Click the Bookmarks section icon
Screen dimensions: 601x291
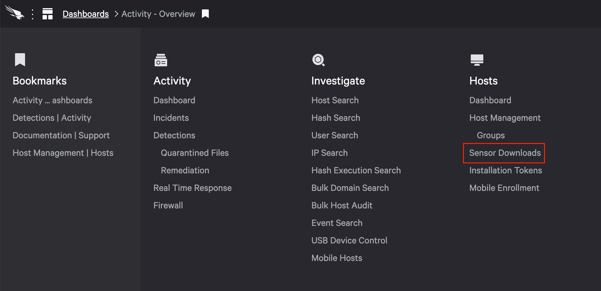coord(20,59)
